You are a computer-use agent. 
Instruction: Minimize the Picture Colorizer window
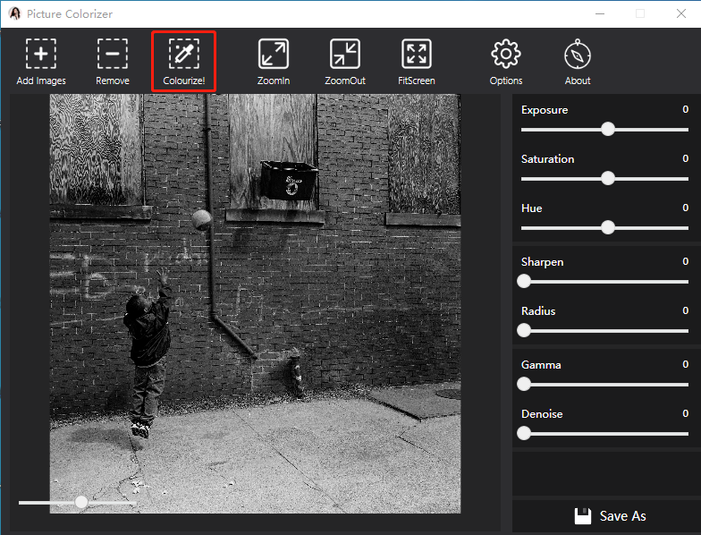coord(600,14)
